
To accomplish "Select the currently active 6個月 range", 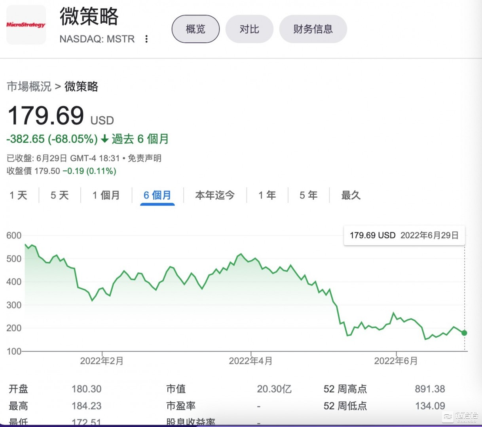I will point(157,195).
